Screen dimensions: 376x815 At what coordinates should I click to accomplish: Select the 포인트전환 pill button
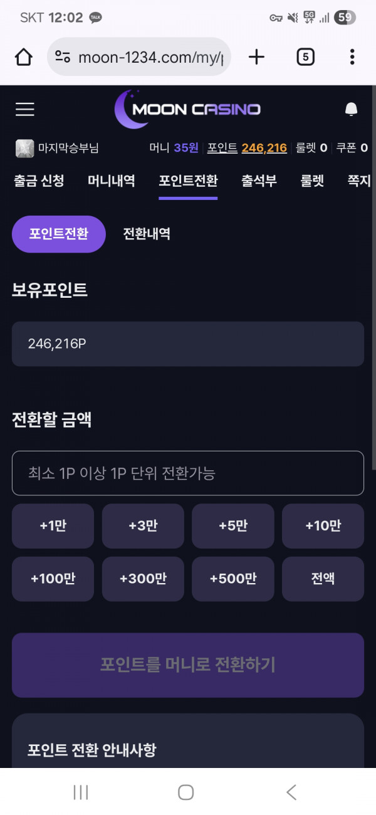point(59,234)
